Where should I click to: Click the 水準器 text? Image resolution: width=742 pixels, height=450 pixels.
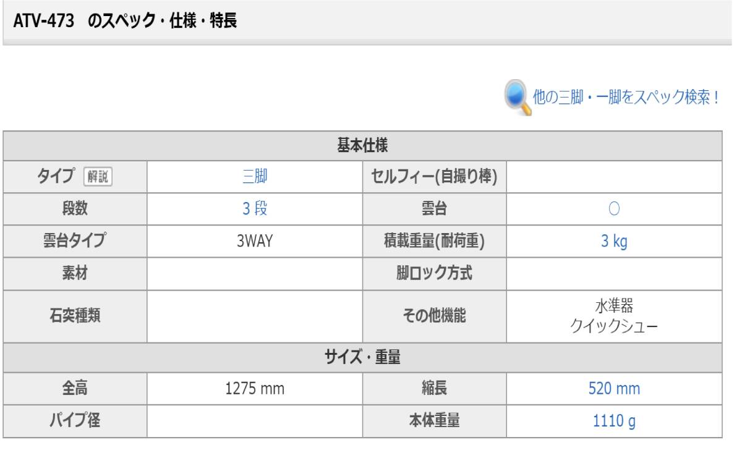coord(614,306)
